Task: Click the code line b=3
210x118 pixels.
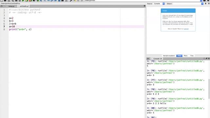Action: (x=11, y=21)
